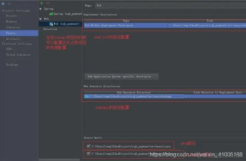The width and height of the screenshot is (246, 161).
Task: Click Path Relative to Deployment Root header
Action: pyautogui.click(x=218, y=92)
